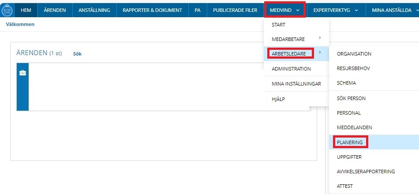Viewport: 419px width, 194px height.
Task: Select ORGANISATION in submenu
Action: click(374, 54)
